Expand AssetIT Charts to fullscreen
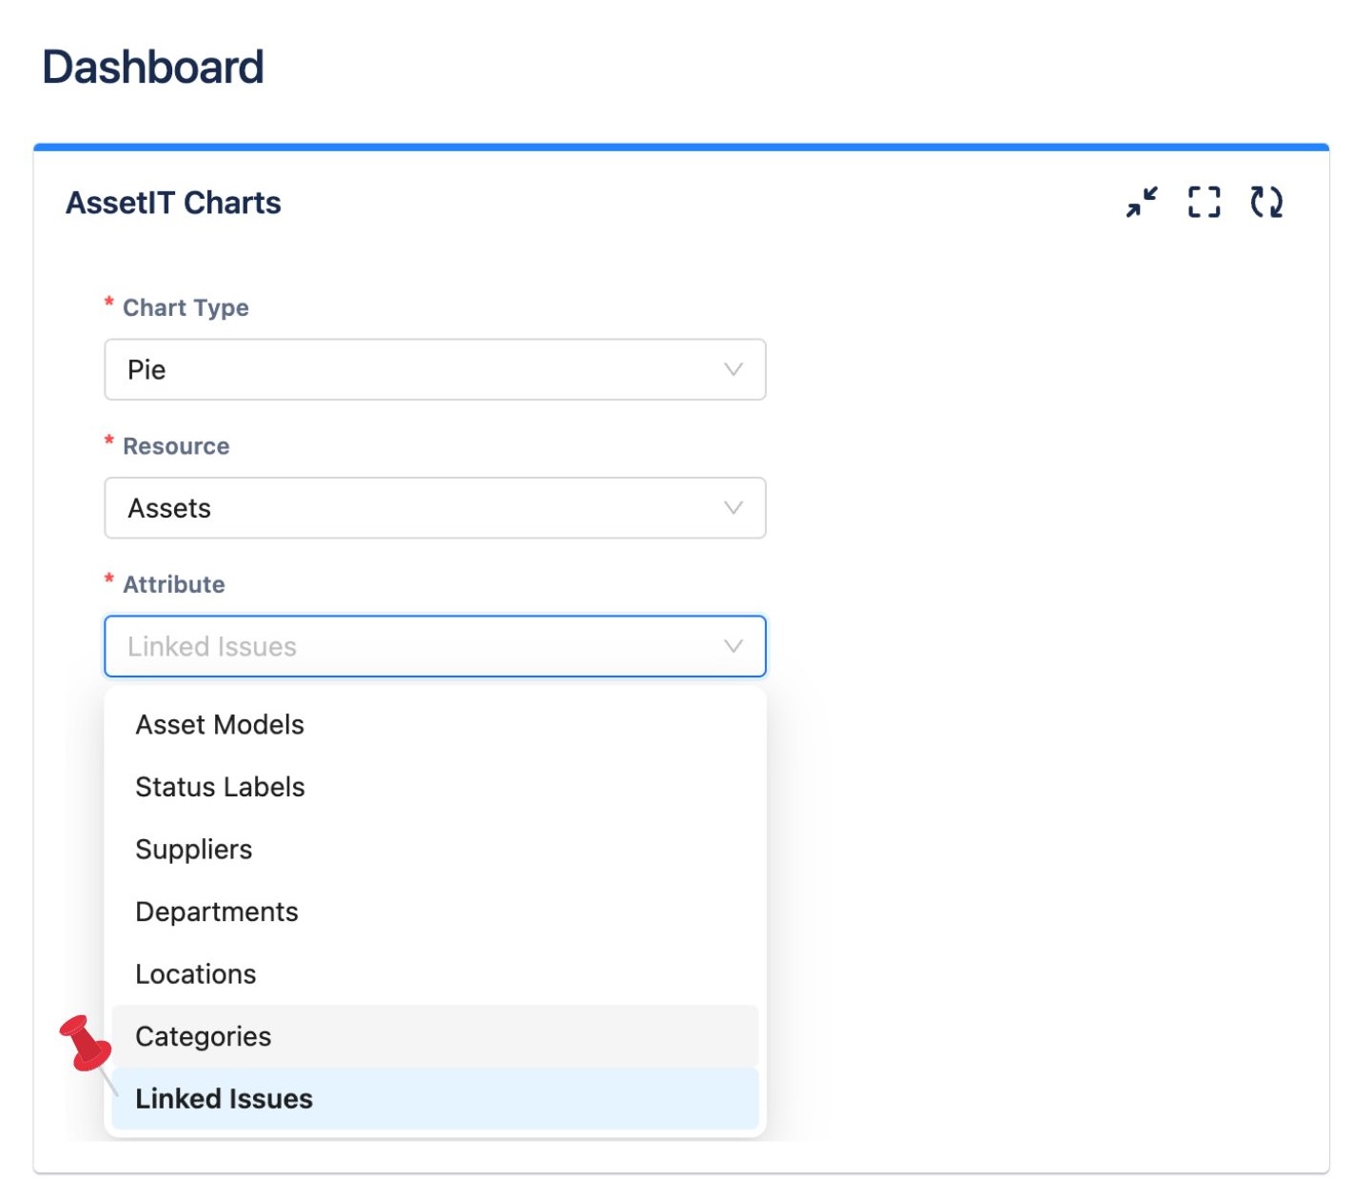The height and width of the screenshot is (1196, 1352). pyautogui.click(x=1205, y=203)
